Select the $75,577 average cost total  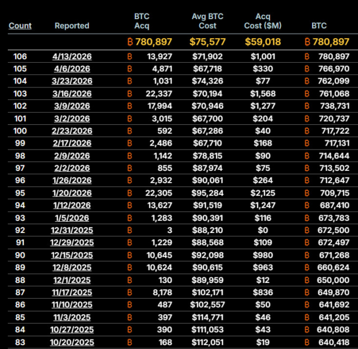point(208,42)
